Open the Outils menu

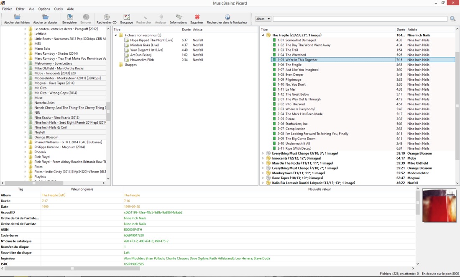[59, 9]
